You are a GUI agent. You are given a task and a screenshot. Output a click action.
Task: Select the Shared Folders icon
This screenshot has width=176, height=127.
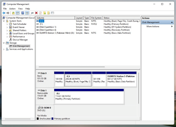pyautogui.click(x=11, y=30)
